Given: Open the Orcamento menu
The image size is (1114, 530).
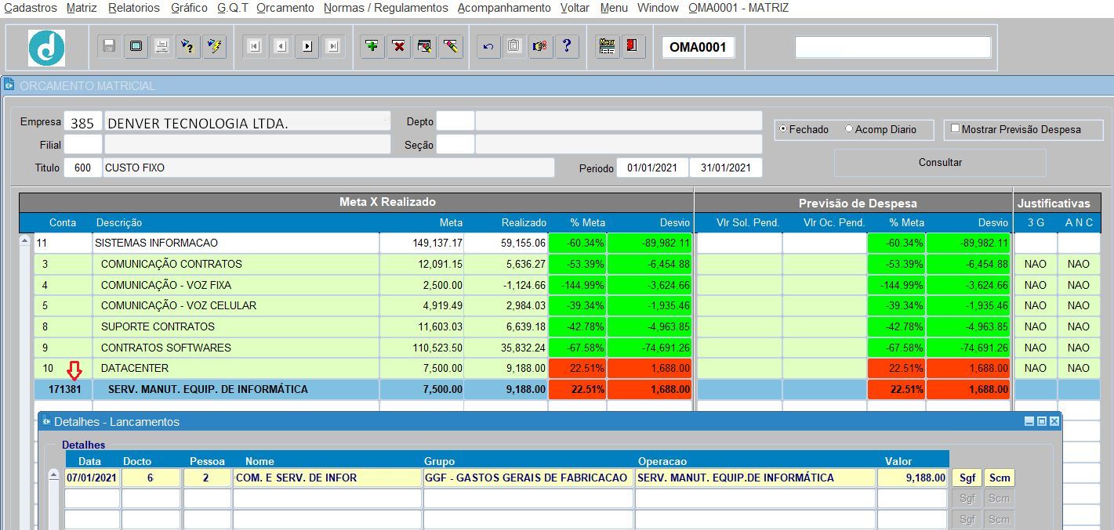Looking at the screenshot, I should coord(285,8).
